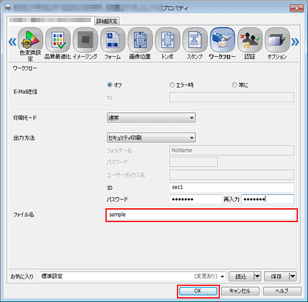The width and height of the screenshot is (308, 302).
Task: Open the 保存 button dropdown arrow
Action: (293, 276)
